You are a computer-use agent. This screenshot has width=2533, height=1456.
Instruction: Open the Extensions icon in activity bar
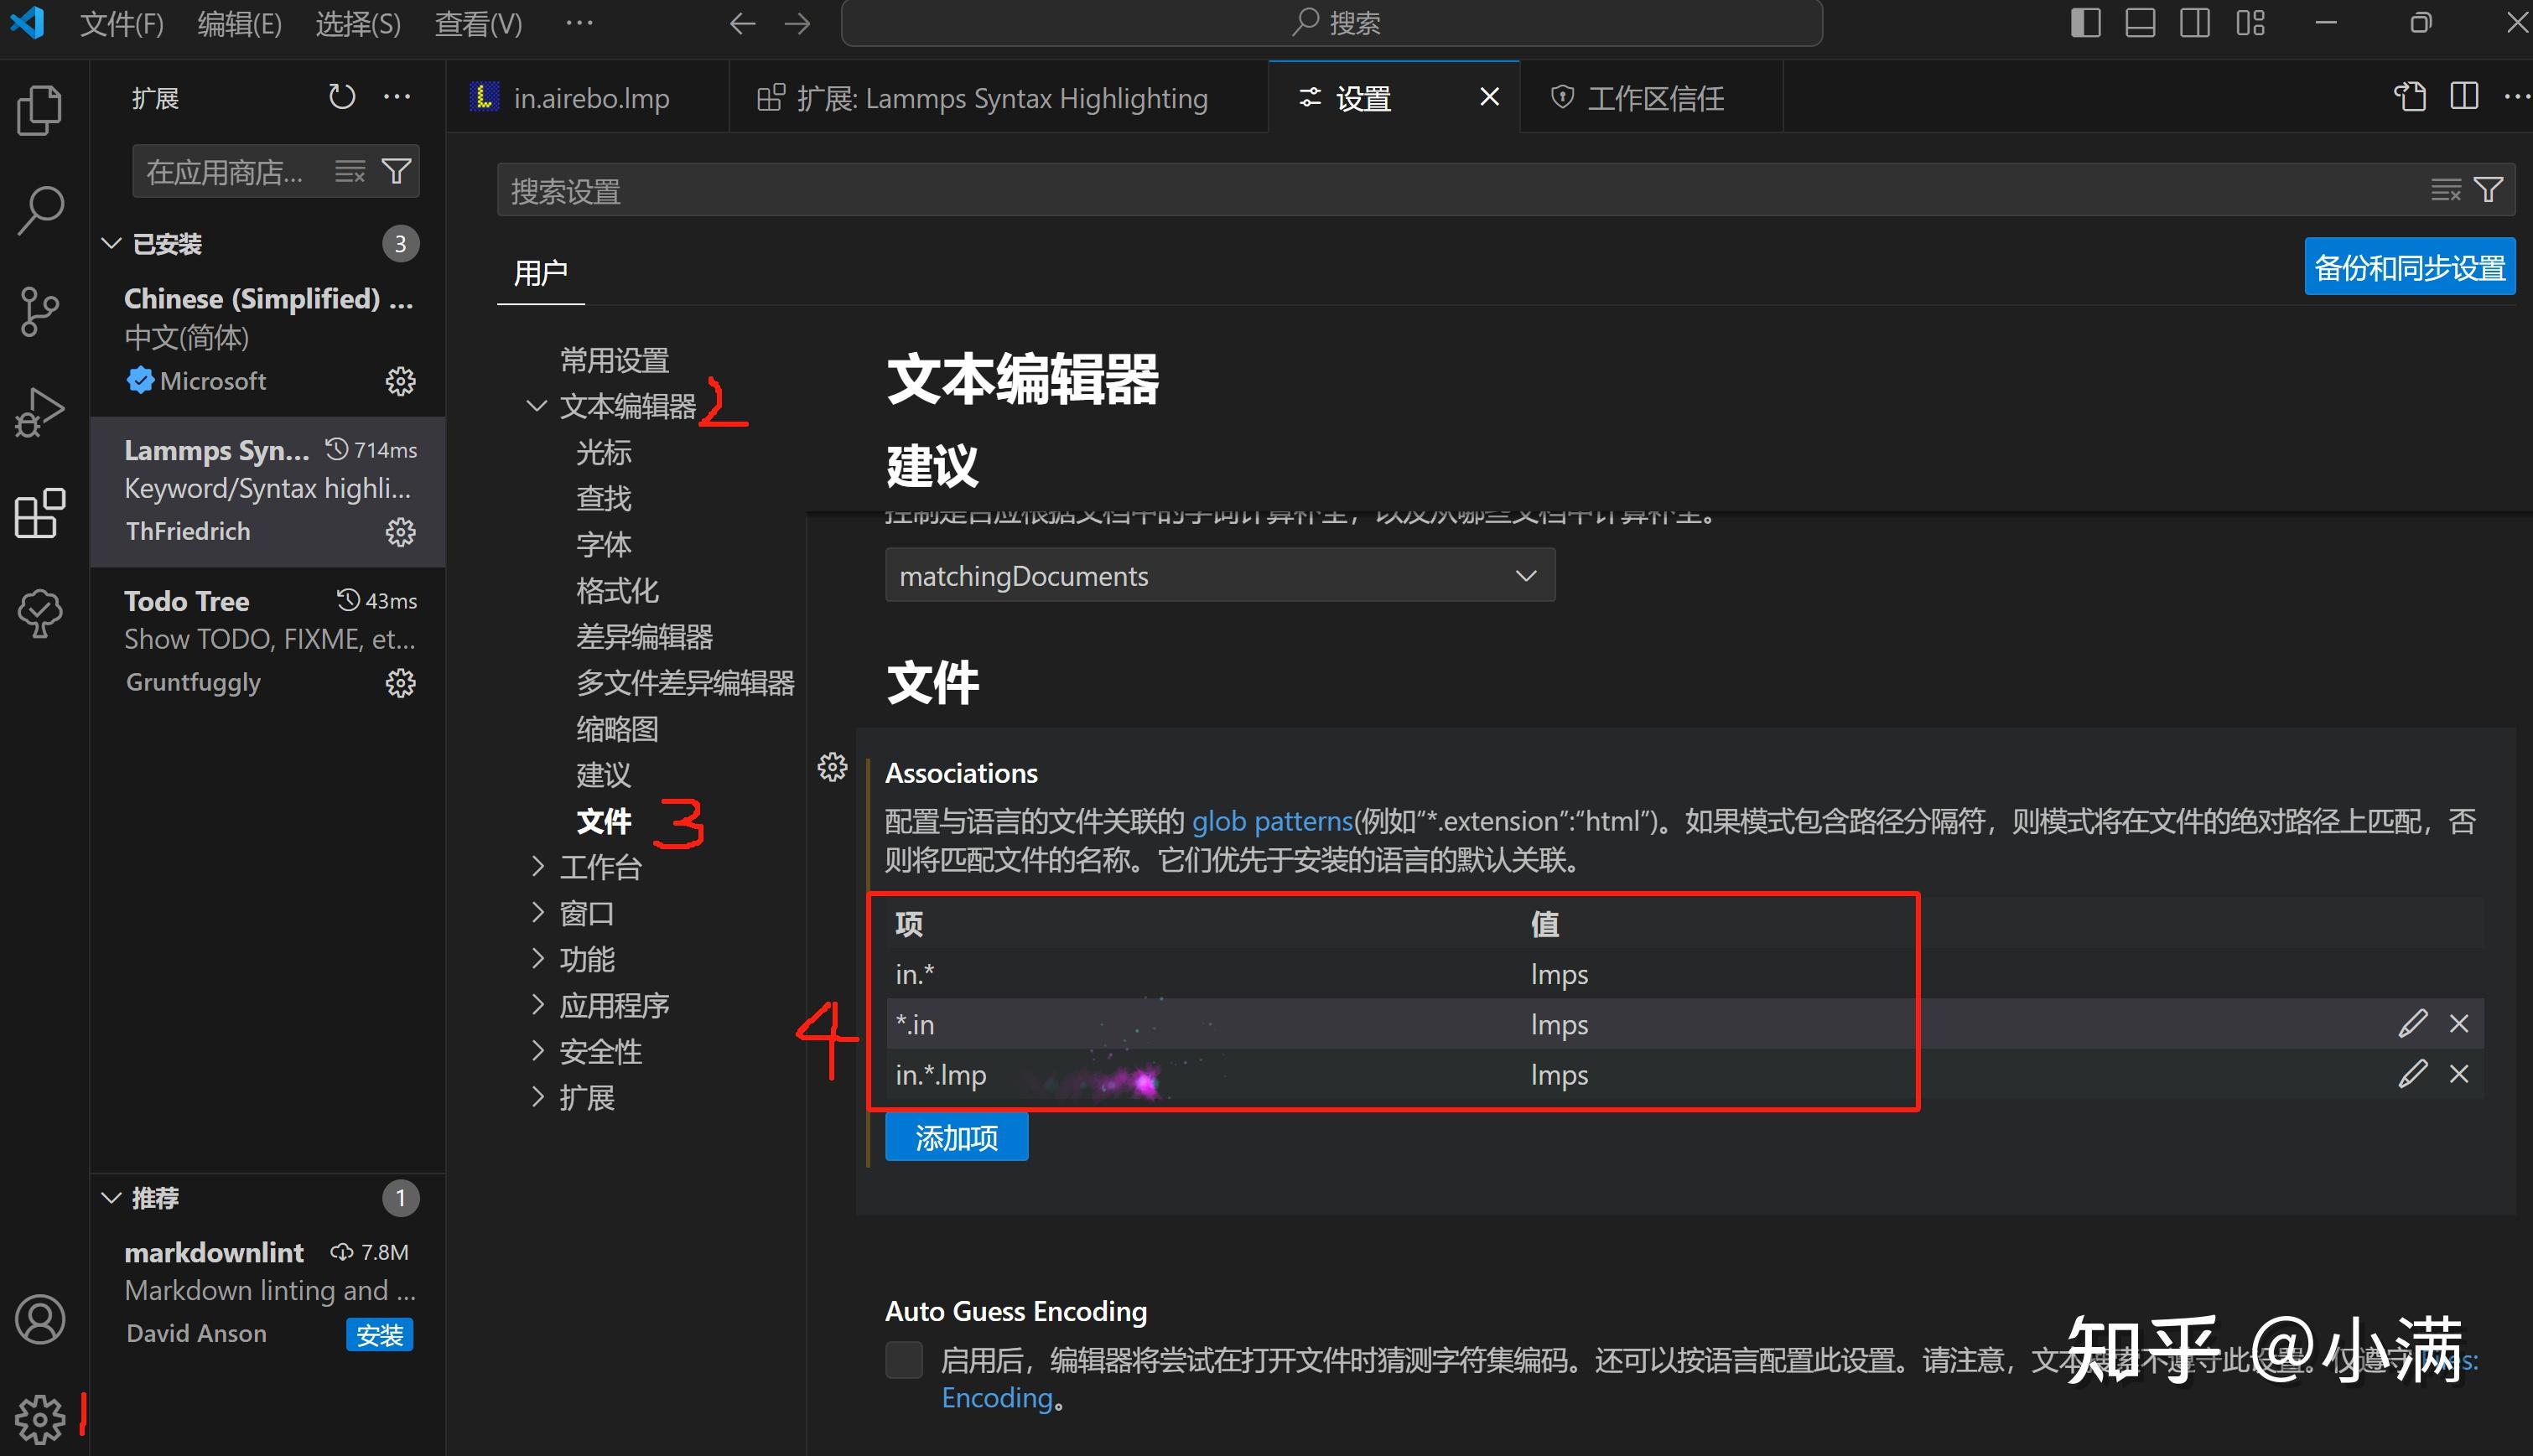tap(39, 514)
